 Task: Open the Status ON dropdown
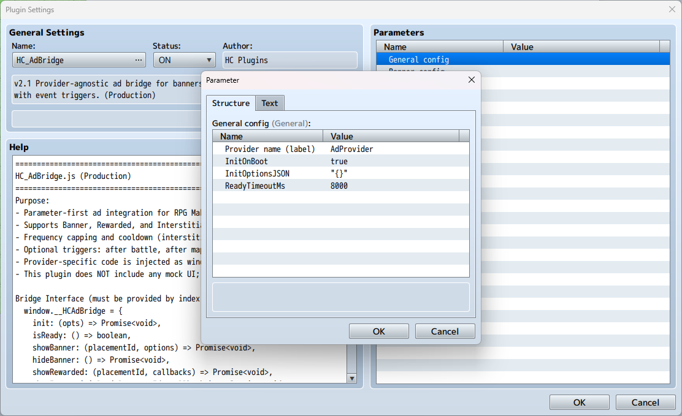pos(185,60)
